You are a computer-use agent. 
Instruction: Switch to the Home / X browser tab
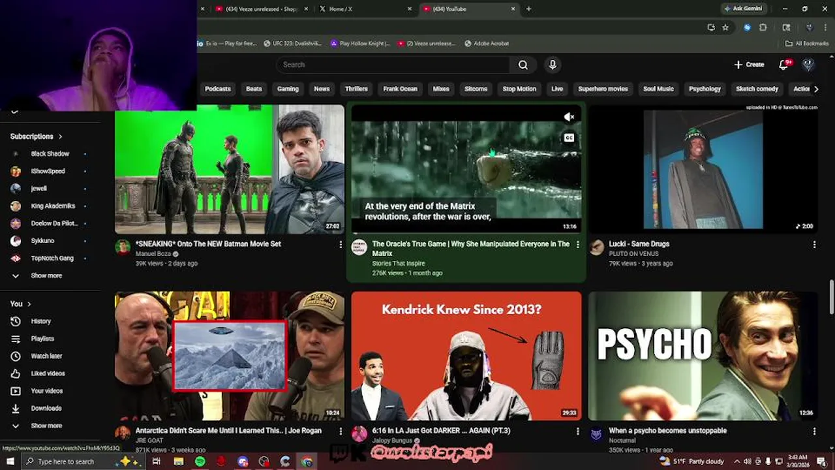pos(365,8)
